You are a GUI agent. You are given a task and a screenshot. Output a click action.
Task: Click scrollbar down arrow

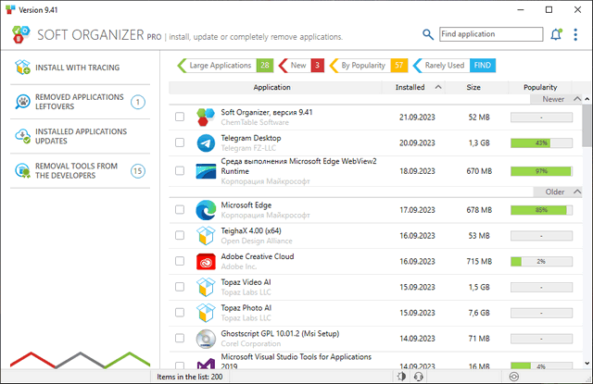pyautogui.click(x=587, y=364)
